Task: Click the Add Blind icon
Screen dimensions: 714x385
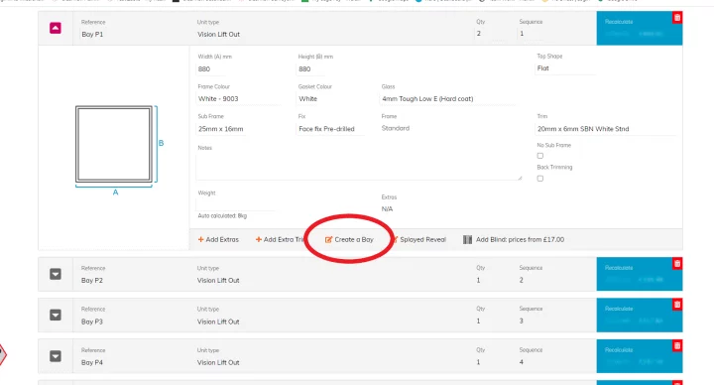Action: click(467, 239)
